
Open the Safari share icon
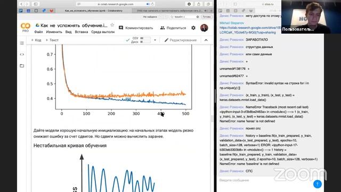click(x=199, y=4)
